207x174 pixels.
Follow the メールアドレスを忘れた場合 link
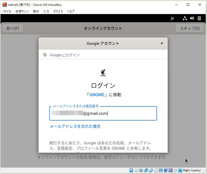(x=75, y=126)
